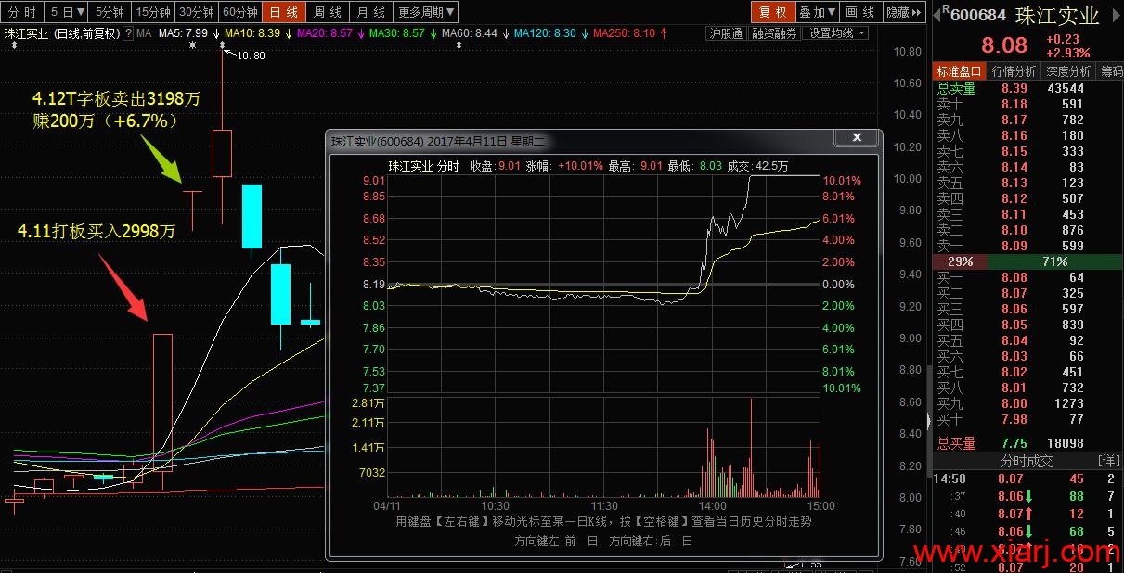1124x573 pixels.
Task: Click the MA60: 8.44 indicator value
Action: 470,33
